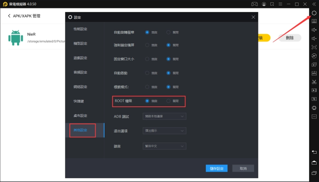The width and height of the screenshot is (319, 182).
Task: Select 關閉 for 固定窗口大小
Action: [168, 59]
